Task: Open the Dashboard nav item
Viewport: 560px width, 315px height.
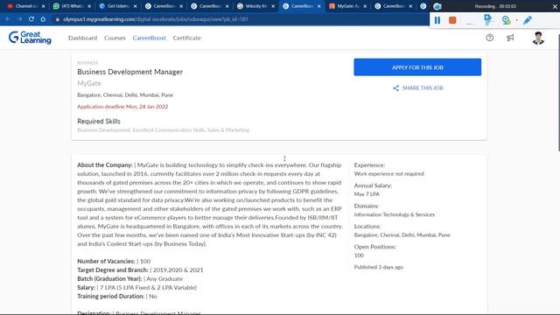Action: click(x=82, y=38)
